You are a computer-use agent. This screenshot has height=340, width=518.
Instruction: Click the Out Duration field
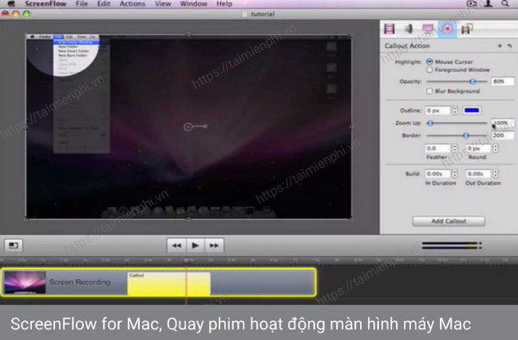click(478, 173)
